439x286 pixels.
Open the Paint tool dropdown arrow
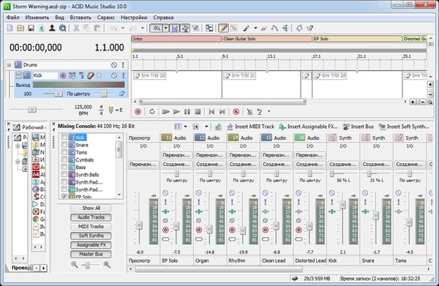[255, 28]
